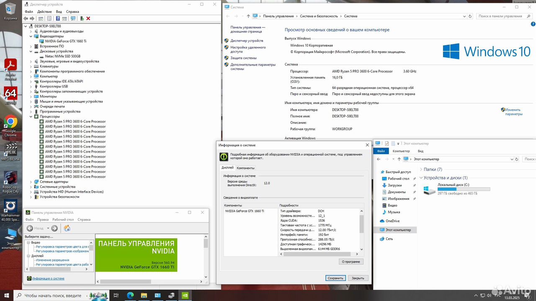Click the Назад back button in NVIDIA Control Panel
This screenshot has height=301, width=536.
pos(35,228)
